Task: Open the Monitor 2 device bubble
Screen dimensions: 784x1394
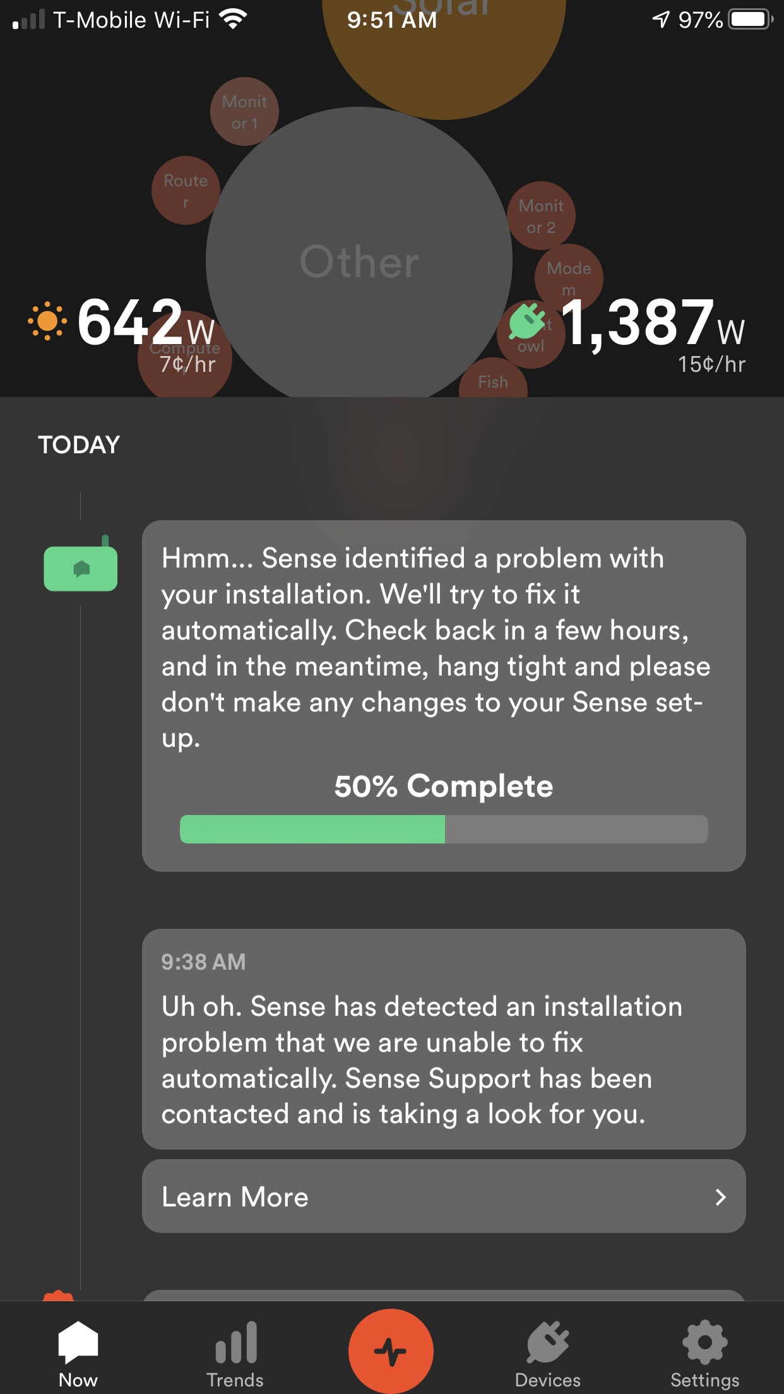Action: (541, 216)
